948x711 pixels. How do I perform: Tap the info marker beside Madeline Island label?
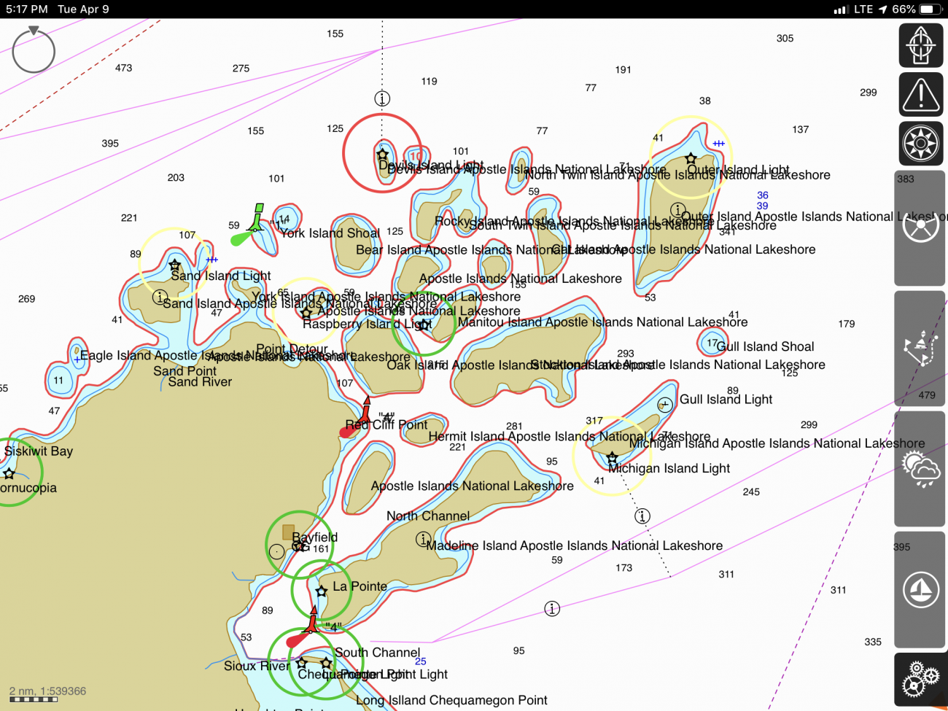tap(423, 539)
